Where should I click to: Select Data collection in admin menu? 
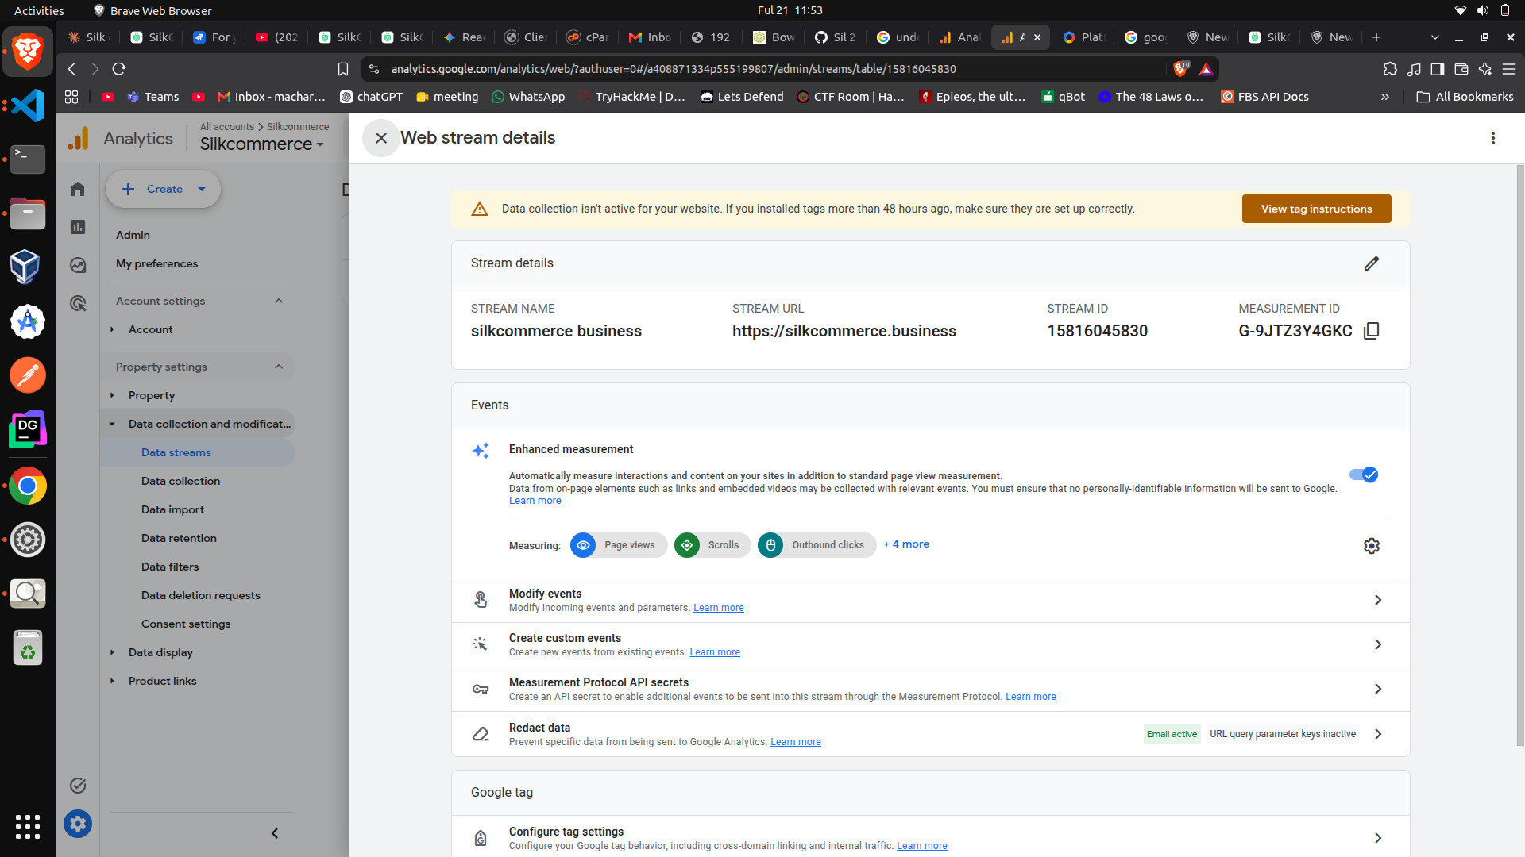[180, 481]
